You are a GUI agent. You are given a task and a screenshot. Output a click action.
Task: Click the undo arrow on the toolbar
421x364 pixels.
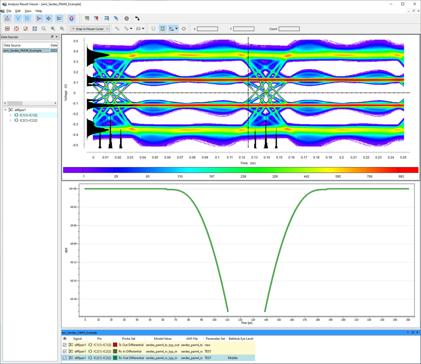137,18
